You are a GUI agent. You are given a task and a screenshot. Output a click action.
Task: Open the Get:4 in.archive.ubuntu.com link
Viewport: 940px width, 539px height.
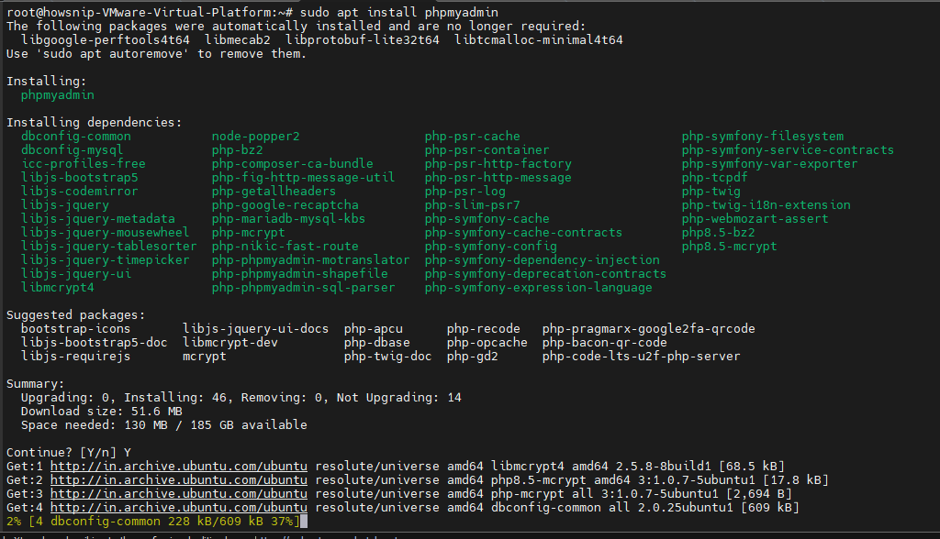179,508
